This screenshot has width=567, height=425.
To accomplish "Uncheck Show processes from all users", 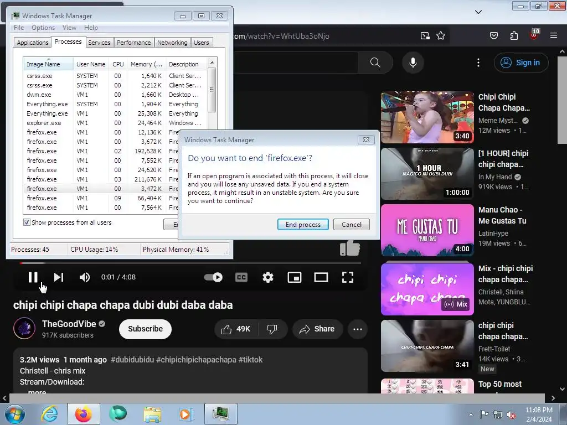I will [27, 222].
